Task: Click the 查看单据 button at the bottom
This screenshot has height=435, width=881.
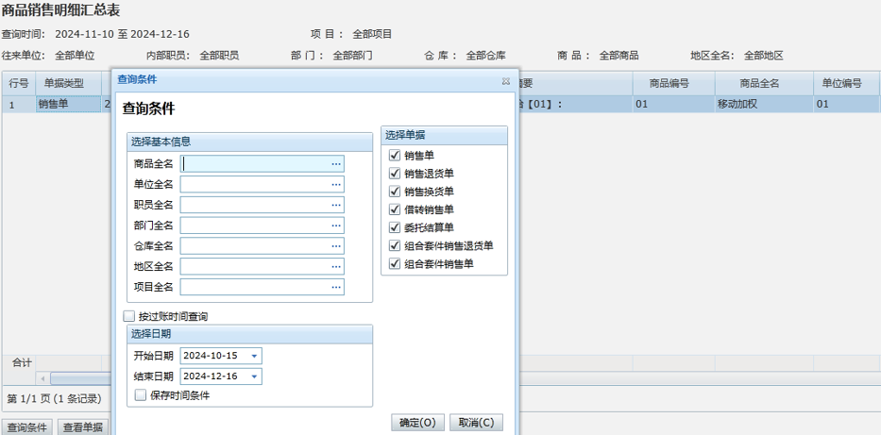Action: point(83,427)
